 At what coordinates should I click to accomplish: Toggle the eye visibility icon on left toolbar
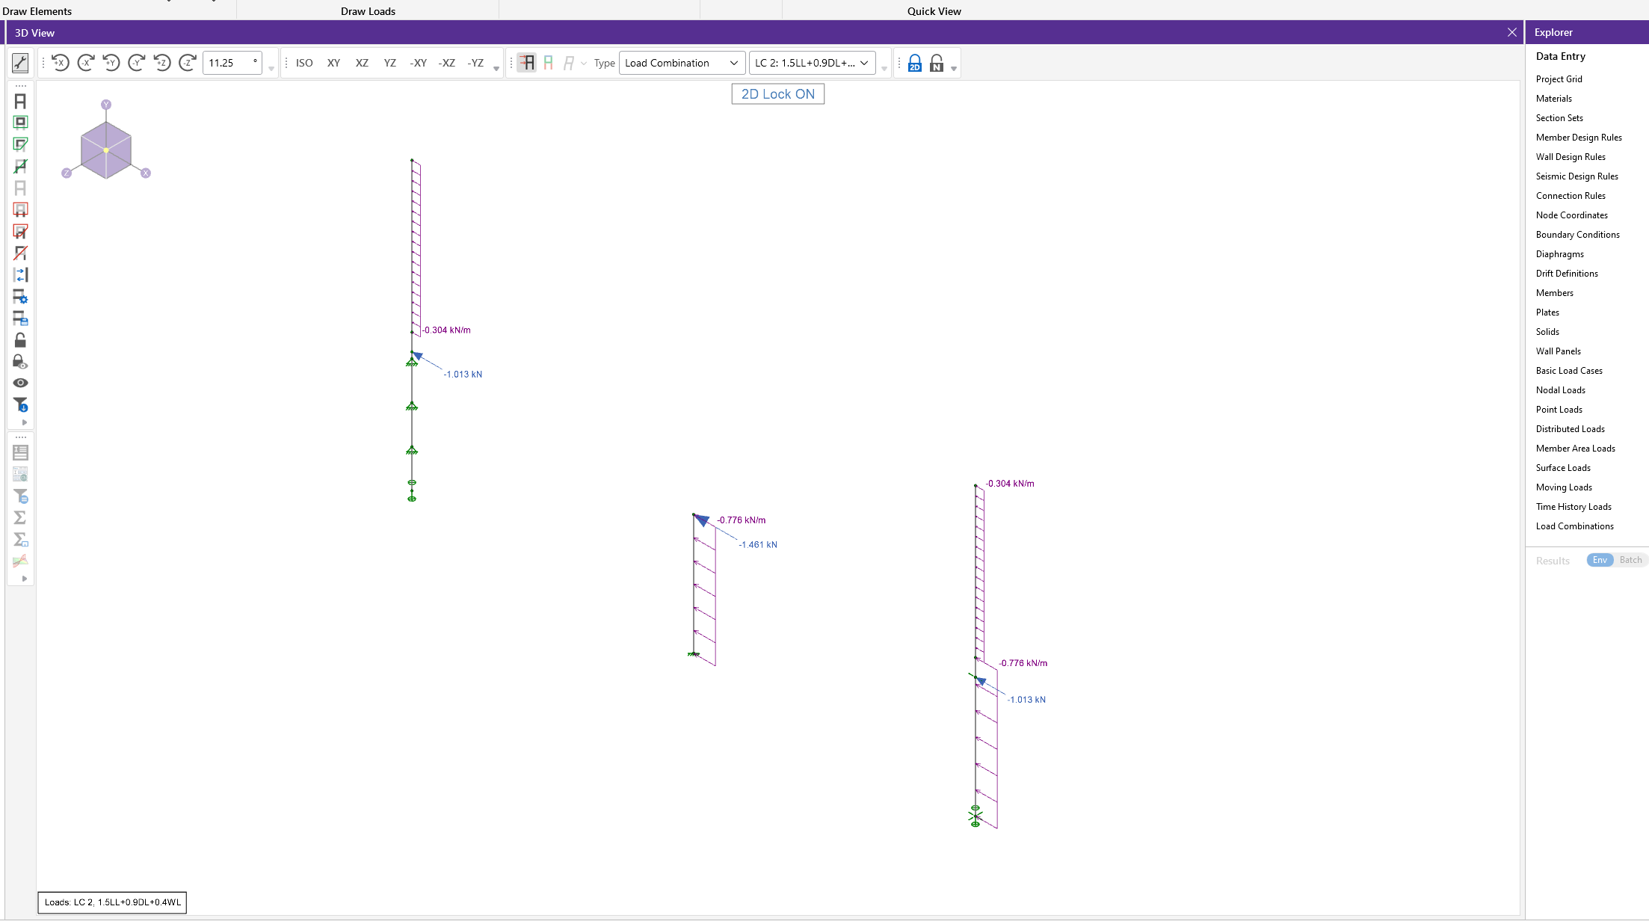point(20,383)
